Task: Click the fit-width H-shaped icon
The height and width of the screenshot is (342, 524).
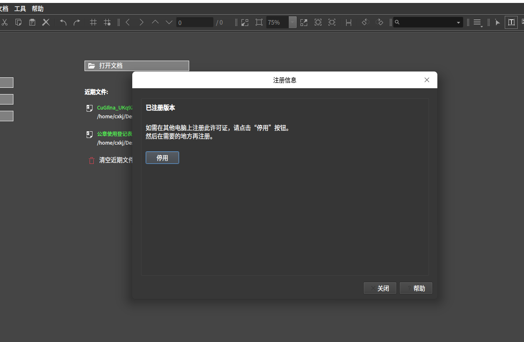Action: [x=348, y=23]
